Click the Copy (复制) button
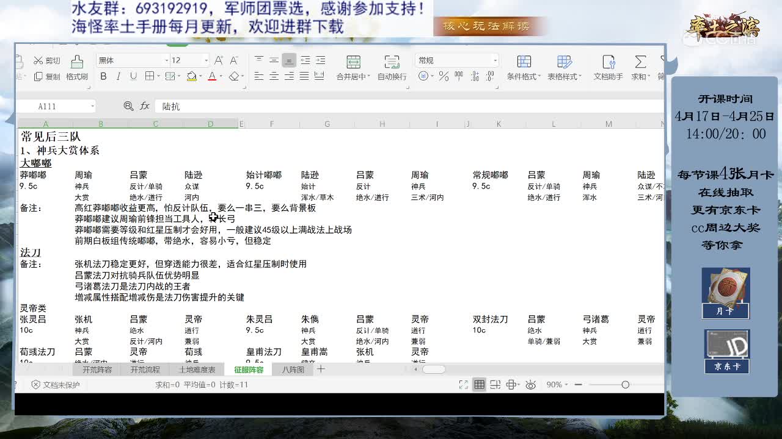Screen dimensions: 782x439 coord(47,76)
